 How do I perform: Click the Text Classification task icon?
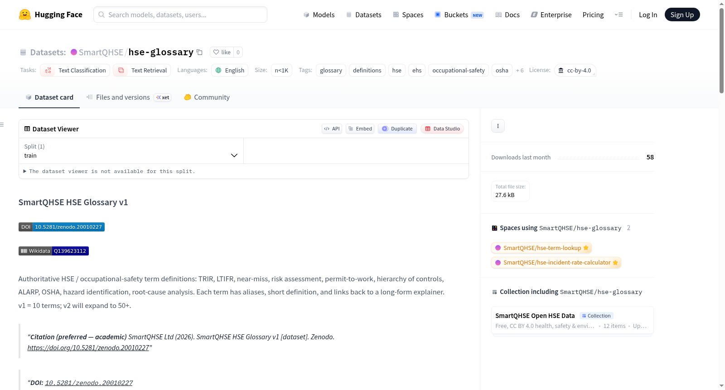pos(48,70)
